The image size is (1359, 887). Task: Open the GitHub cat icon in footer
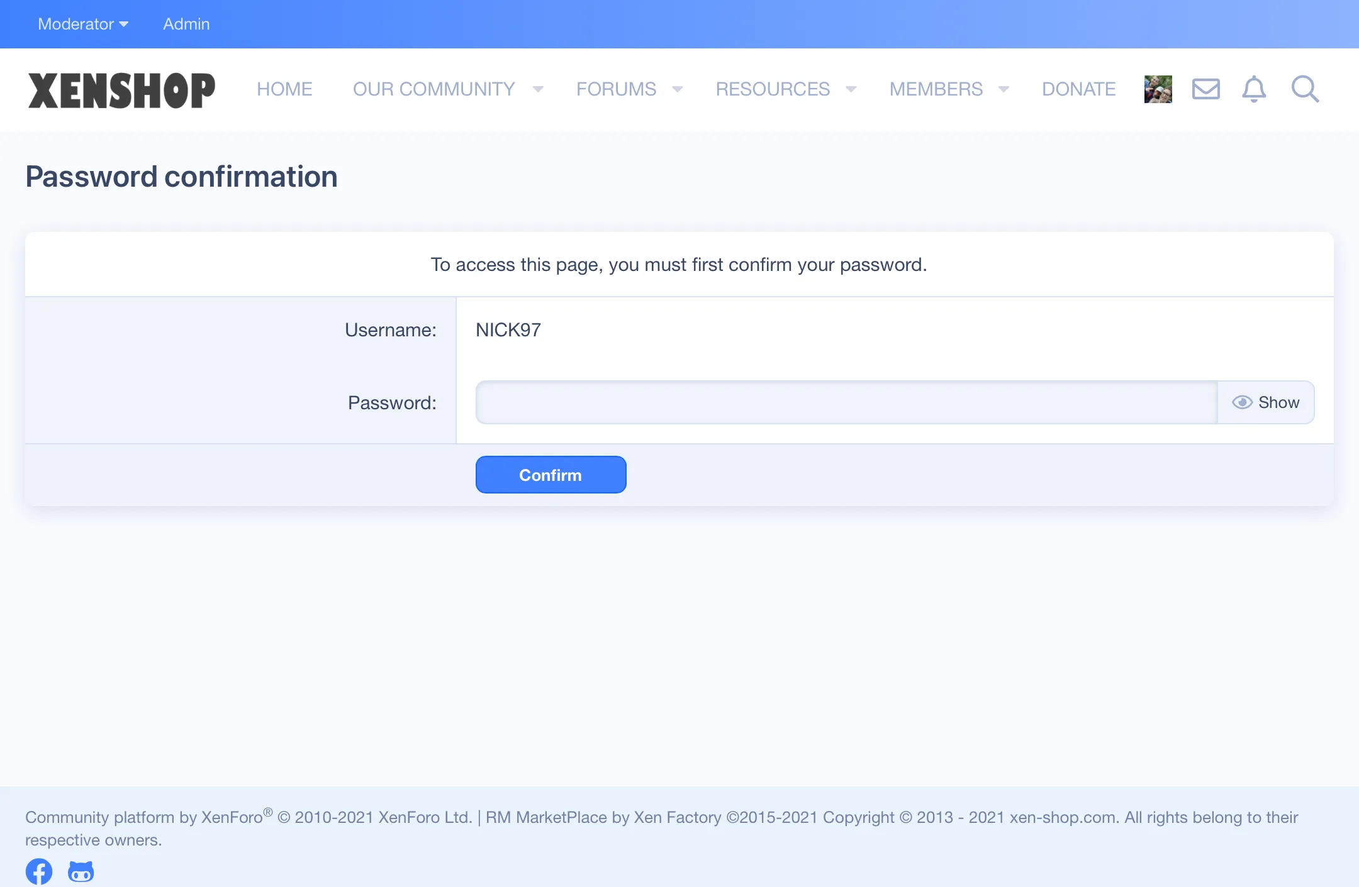point(81,871)
